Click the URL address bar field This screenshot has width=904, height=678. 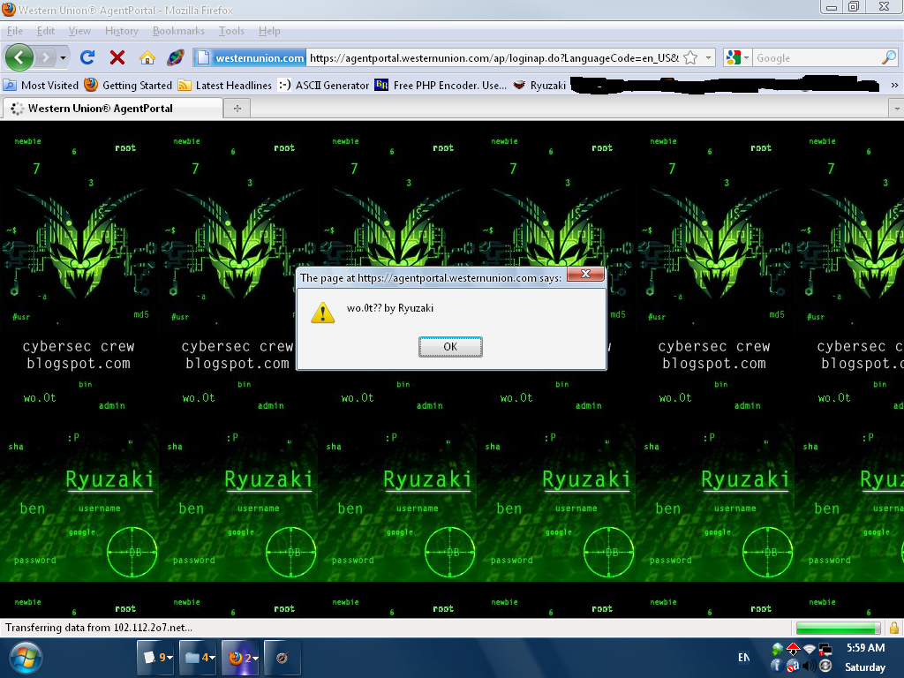[x=494, y=57]
